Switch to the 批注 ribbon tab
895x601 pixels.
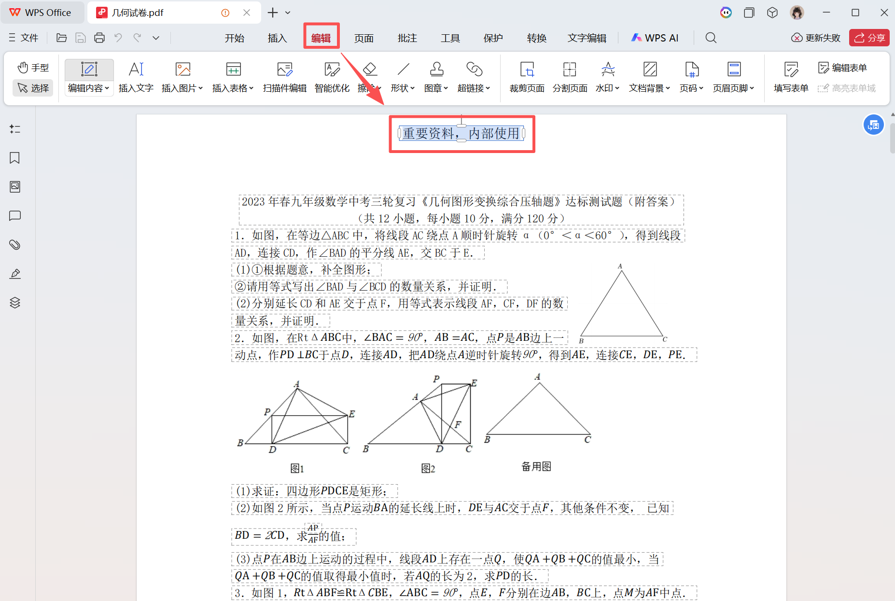(x=407, y=38)
